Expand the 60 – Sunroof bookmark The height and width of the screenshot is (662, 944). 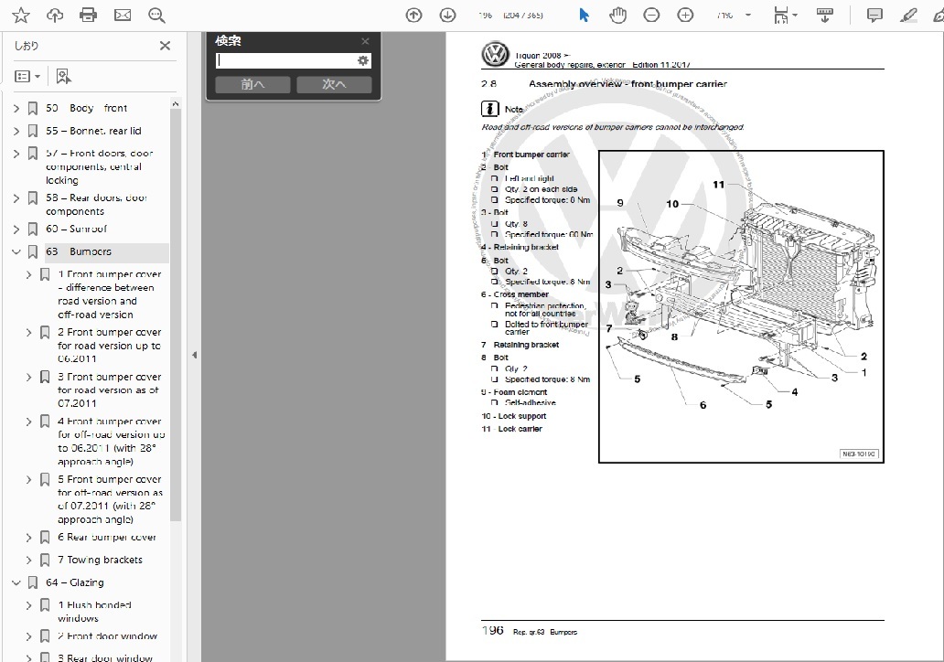(16, 229)
